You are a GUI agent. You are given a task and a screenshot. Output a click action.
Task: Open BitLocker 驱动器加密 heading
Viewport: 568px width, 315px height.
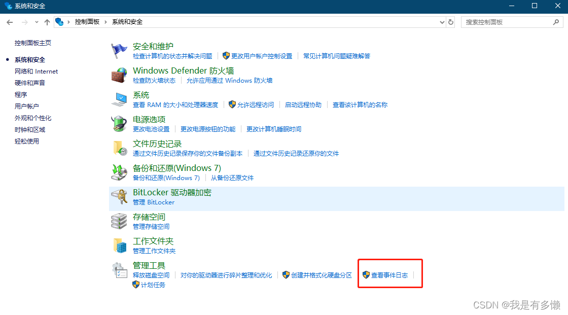172,192
